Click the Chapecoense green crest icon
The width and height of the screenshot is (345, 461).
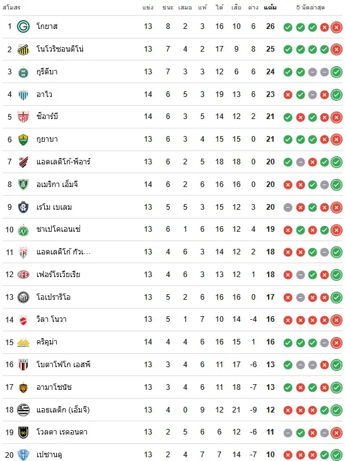click(x=23, y=230)
